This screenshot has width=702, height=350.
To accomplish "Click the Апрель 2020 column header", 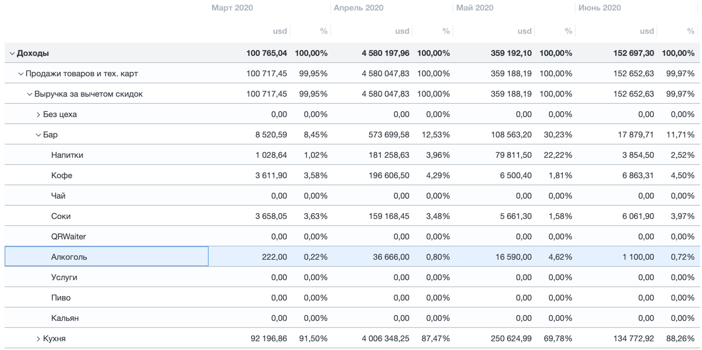I will point(358,8).
